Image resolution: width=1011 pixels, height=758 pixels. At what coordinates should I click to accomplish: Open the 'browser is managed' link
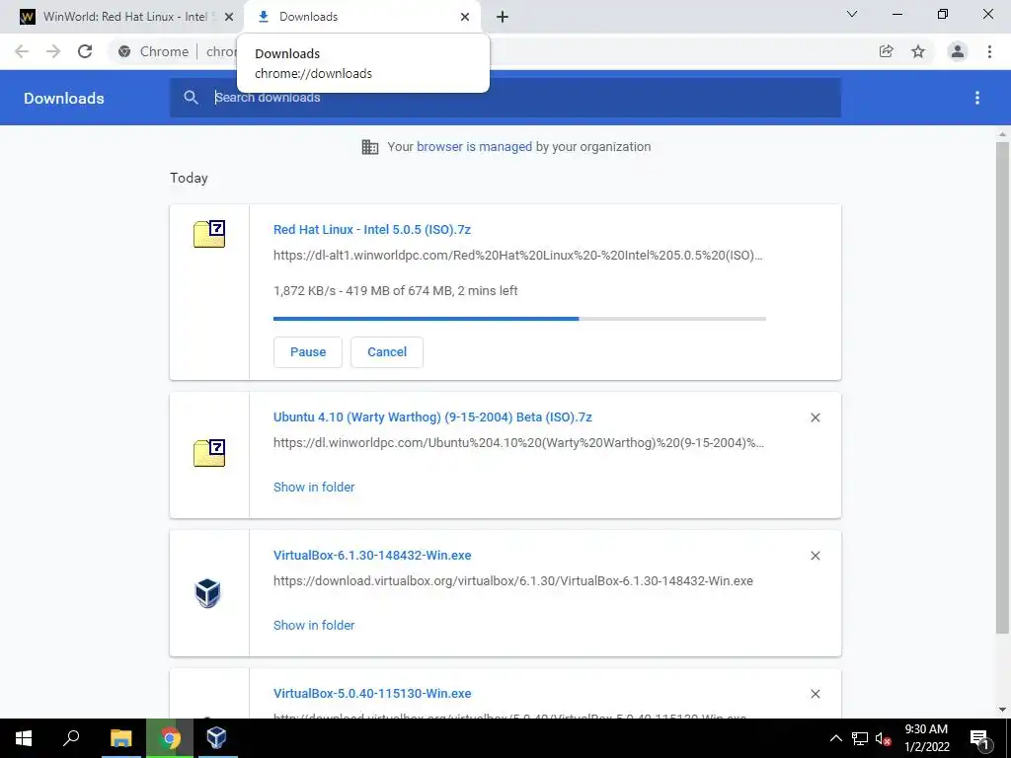coord(474,147)
